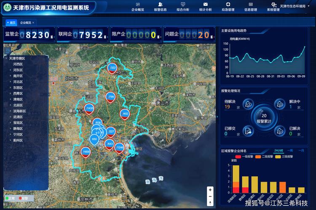Click the 待解决 pending alarm bell icon
This screenshot has height=210, width=316.
point(248,104)
